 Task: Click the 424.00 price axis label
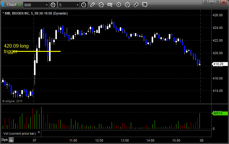[x=218, y=28]
